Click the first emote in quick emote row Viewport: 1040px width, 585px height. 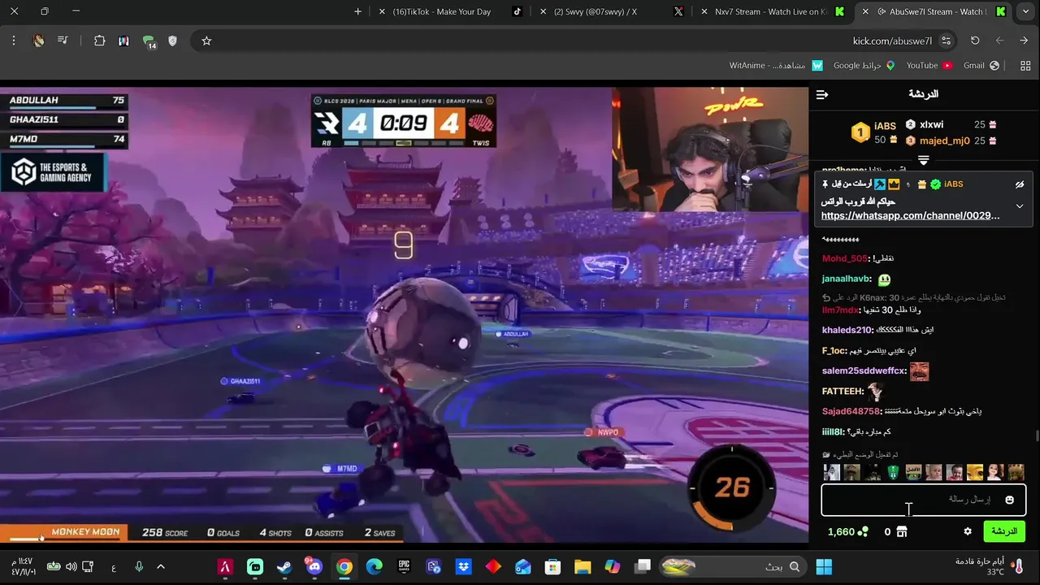pyautogui.click(x=831, y=472)
